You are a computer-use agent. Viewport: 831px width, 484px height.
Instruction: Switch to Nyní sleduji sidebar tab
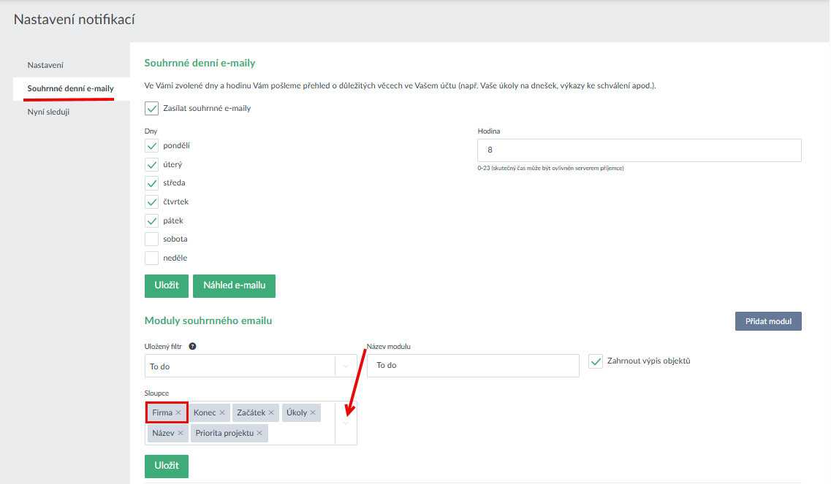coord(48,112)
